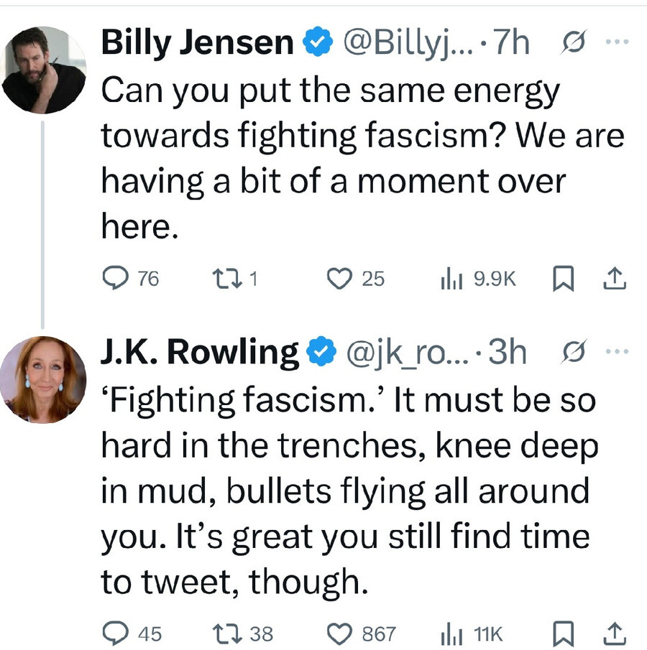Screen dimensions: 647x650
Task: Open Billy Jensen's profile picture
Action: [44, 70]
